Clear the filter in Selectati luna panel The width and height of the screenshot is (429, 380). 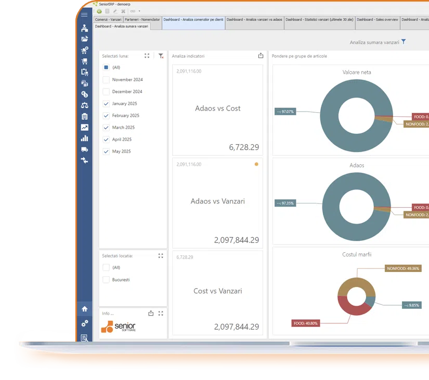coord(161,56)
